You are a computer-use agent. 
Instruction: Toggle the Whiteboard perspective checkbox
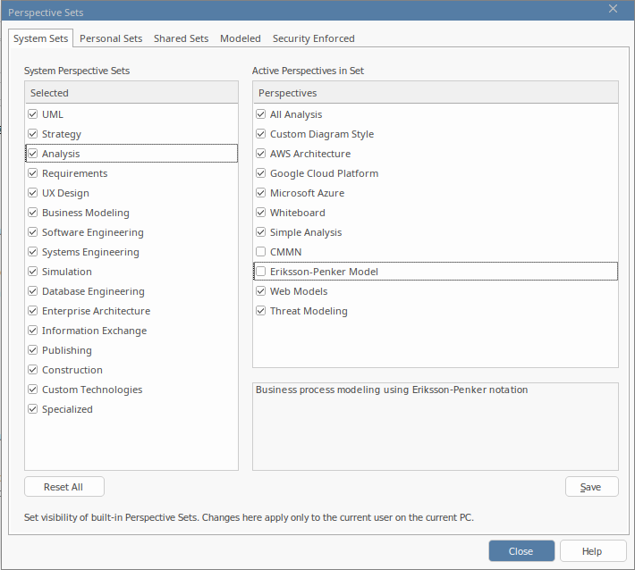(261, 213)
